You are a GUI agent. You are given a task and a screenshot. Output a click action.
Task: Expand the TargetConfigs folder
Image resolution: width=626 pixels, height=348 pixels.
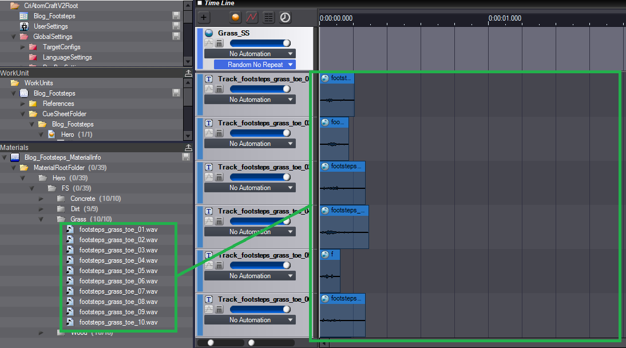(23, 47)
